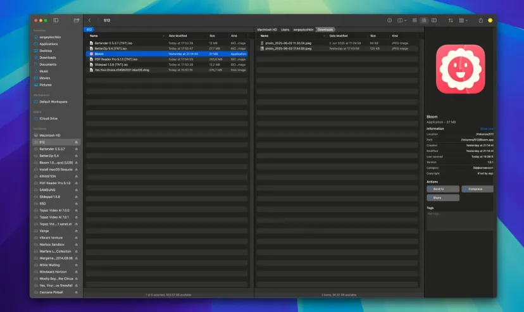Image resolution: width=524 pixels, height=312 pixels.
Task: Eject the Zaccaria Pinball volume
Action: (76, 292)
